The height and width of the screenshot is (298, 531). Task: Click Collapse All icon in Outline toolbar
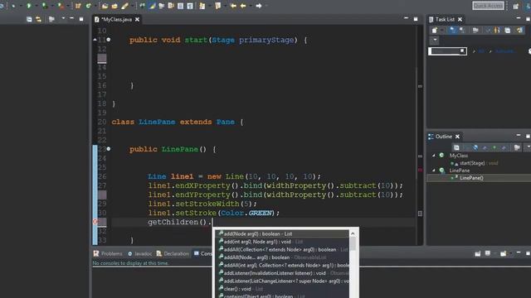coord(456,147)
